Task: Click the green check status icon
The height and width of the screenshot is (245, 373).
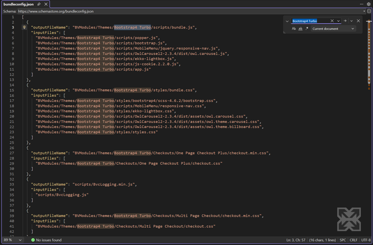Action: [33, 240]
